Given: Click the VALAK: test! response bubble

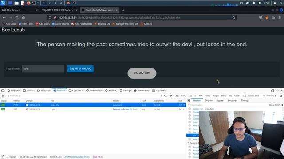Looking at the screenshot, I should click(x=142, y=73).
